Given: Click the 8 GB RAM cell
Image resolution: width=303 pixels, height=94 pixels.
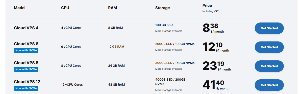Looking at the screenshot, I should point(115,28).
